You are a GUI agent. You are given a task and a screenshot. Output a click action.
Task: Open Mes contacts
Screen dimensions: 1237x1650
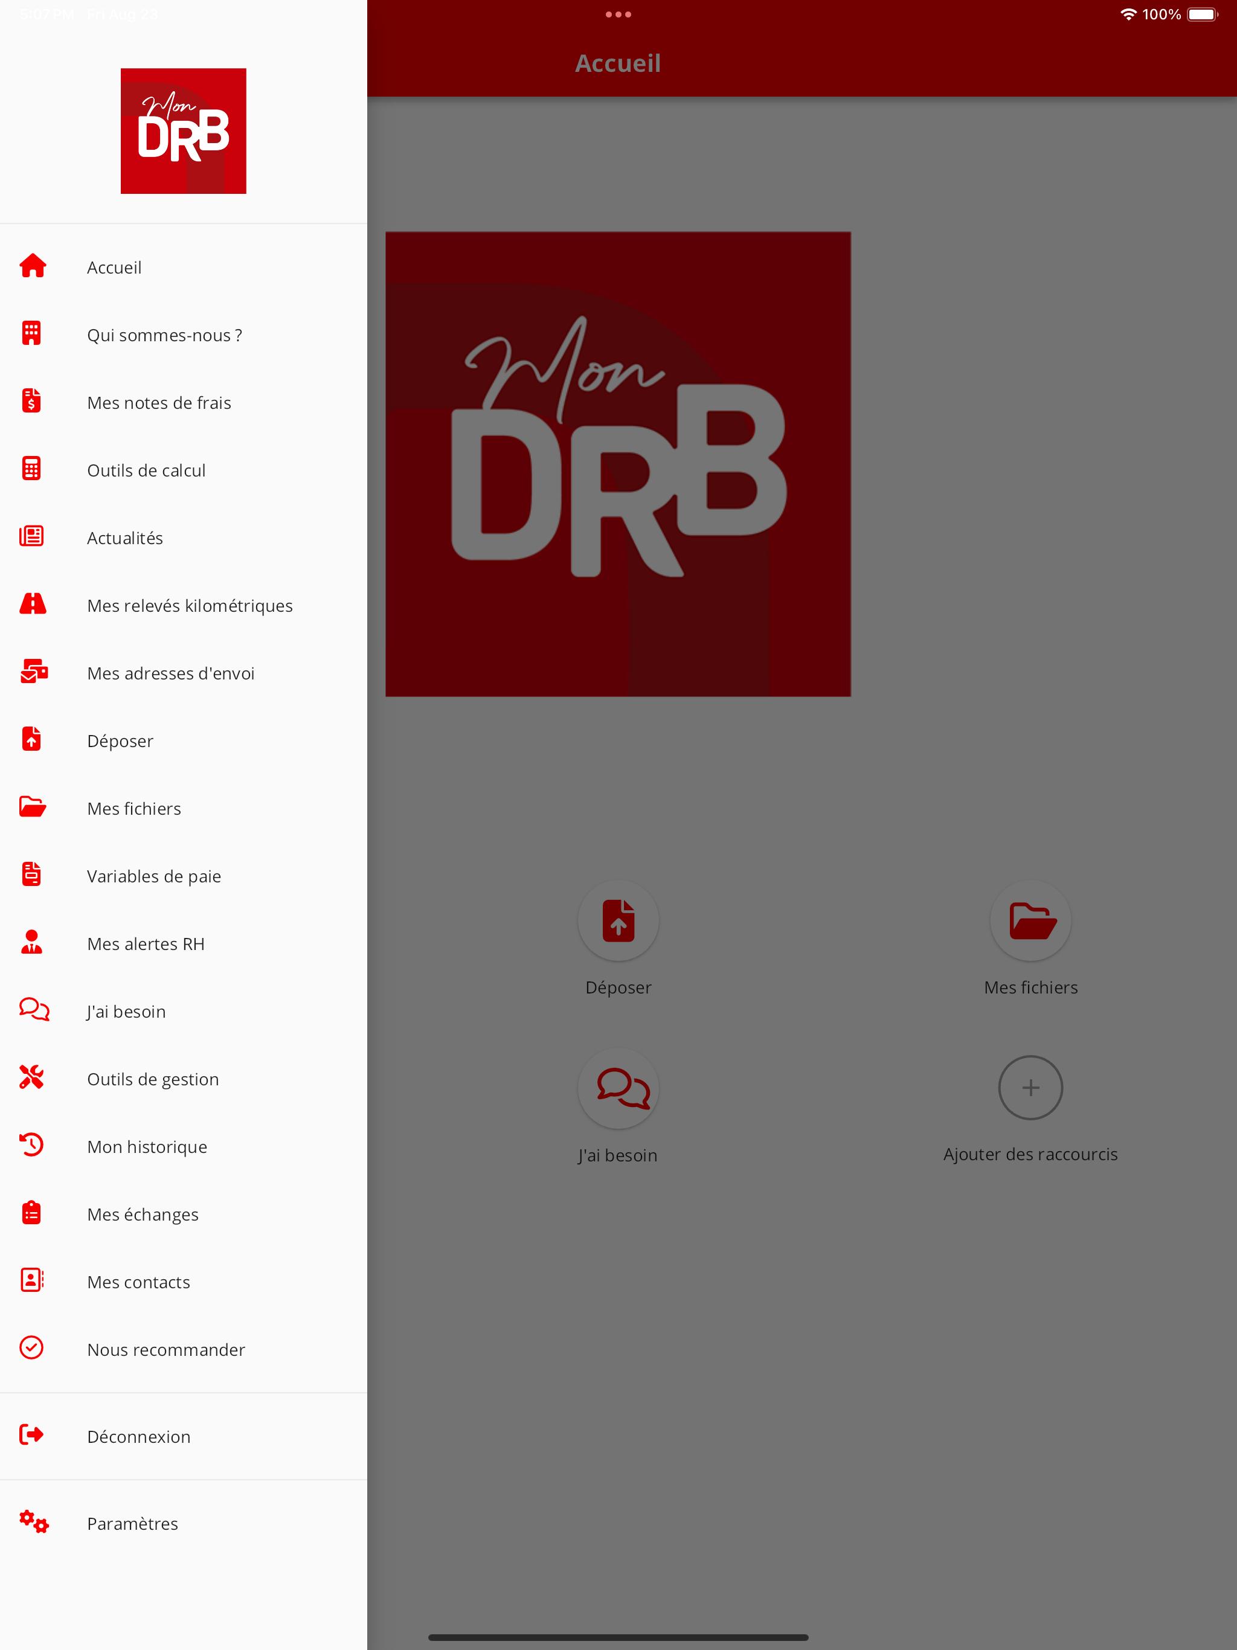(184, 1282)
